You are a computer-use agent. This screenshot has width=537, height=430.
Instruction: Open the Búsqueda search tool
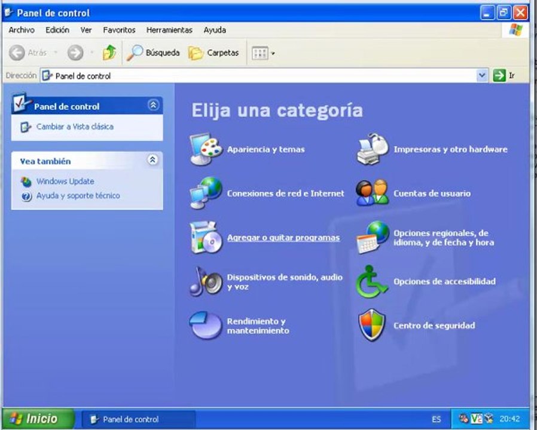point(153,53)
